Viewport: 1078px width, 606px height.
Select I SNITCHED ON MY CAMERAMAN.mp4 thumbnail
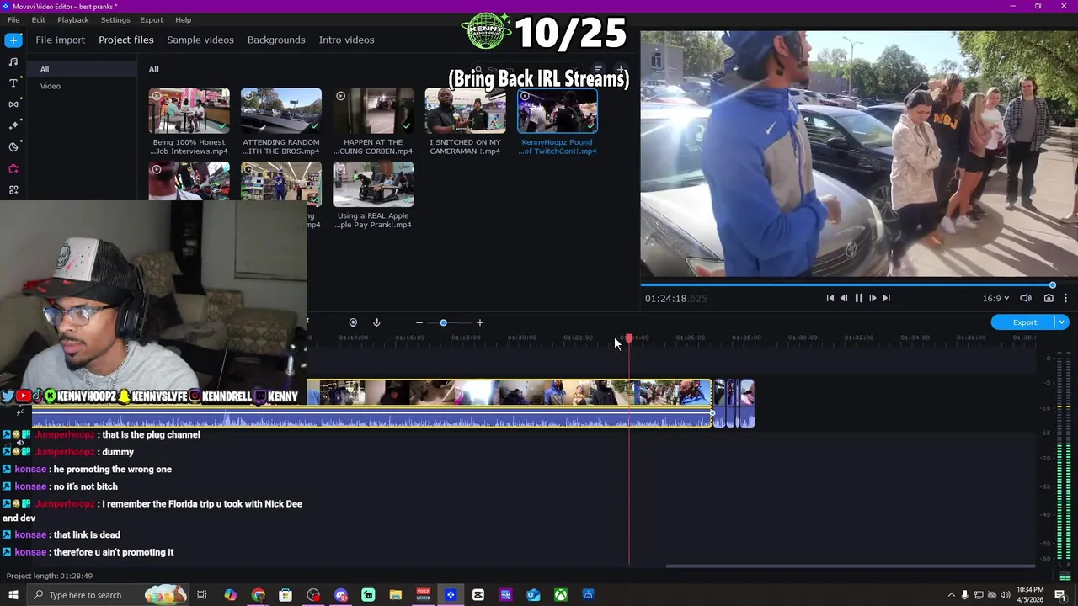tap(465, 111)
